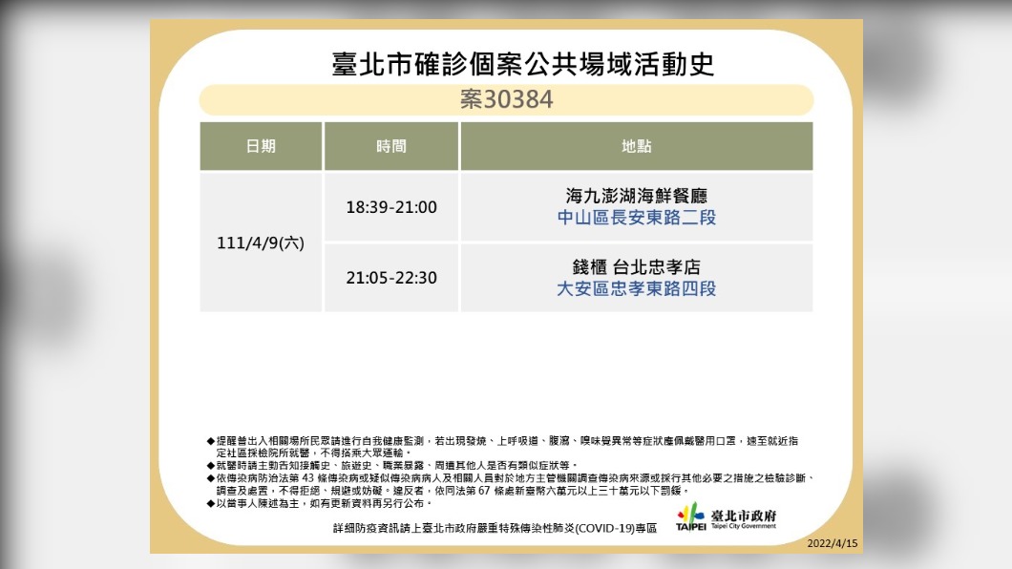
Task: Click the Taipei City Government logo icon
Action: [690, 516]
